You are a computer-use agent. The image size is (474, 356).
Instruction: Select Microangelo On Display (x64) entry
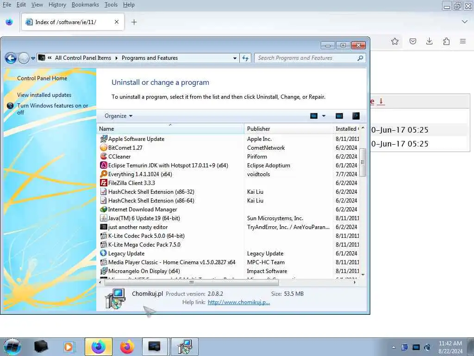coord(229,271)
